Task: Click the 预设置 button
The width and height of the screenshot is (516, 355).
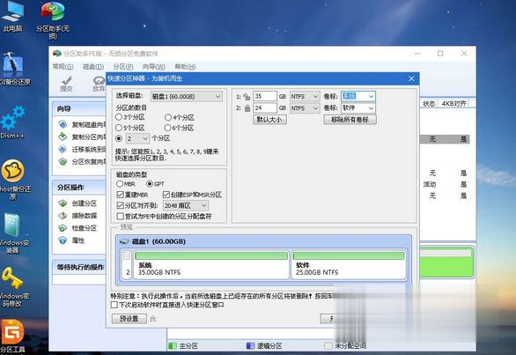Action: pyautogui.click(x=129, y=319)
